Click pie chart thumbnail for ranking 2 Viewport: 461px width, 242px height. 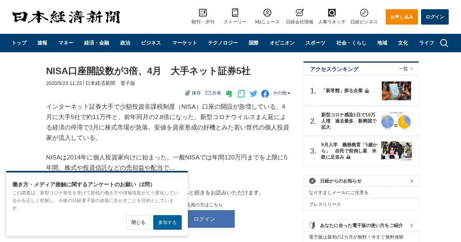tap(396, 121)
